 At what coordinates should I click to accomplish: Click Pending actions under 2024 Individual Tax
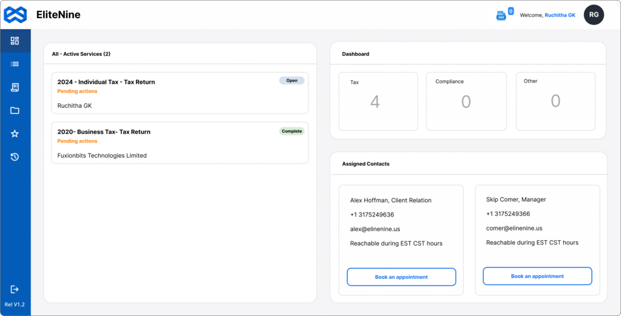(77, 92)
